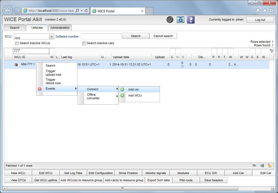Click the broom clear icon
278x193 pixels.
click(269, 166)
